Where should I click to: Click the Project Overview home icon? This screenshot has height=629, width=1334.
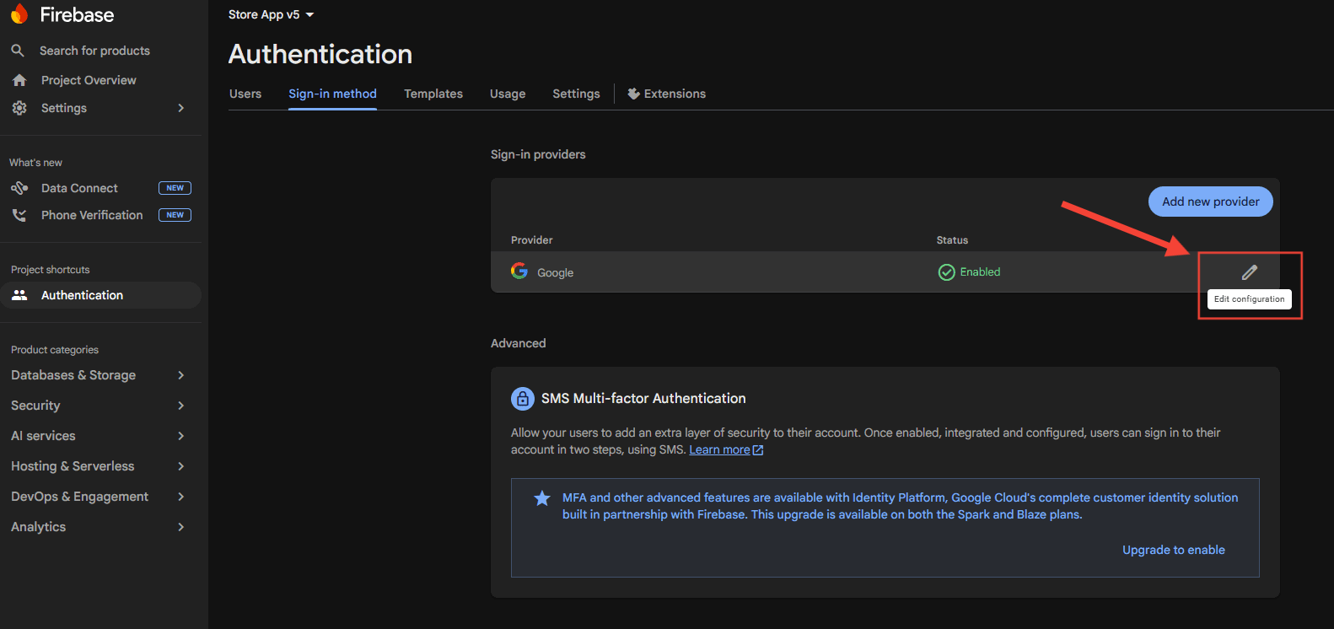tap(19, 80)
